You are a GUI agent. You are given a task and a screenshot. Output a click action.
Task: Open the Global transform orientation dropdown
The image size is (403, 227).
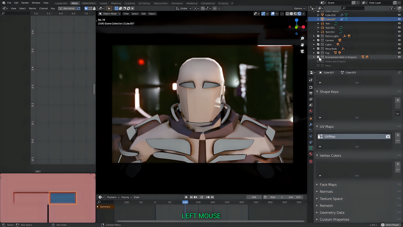click(x=184, y=8)
